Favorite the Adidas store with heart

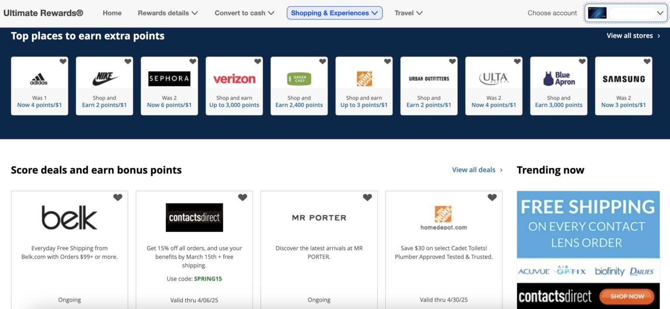63,62
